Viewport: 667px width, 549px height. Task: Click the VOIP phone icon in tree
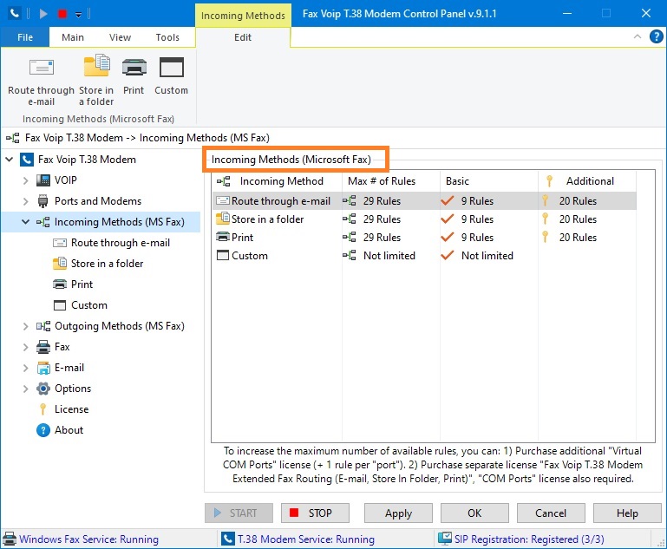pyautogui.click(x=43, y=180)
